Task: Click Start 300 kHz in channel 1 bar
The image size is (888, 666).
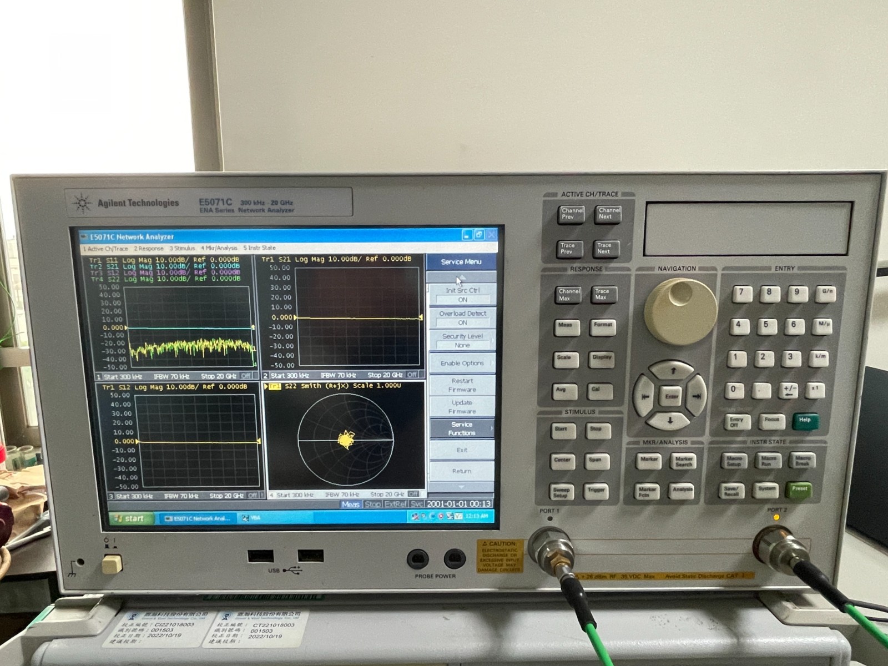Action: [x=123, y=377]
